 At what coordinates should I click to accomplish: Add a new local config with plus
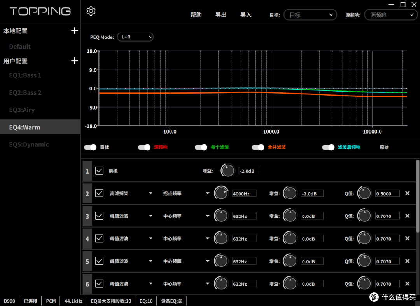pyautogui.click(x=74, y=31)
